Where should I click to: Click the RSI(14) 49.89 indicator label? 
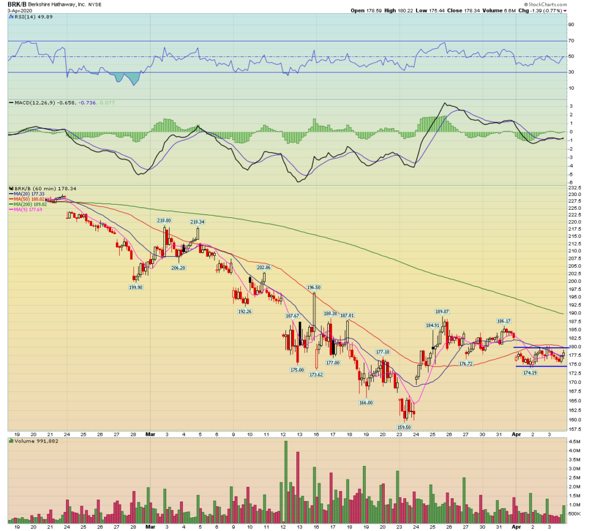[34, 17]
